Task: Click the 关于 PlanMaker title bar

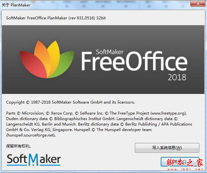Action: point(16,5)
